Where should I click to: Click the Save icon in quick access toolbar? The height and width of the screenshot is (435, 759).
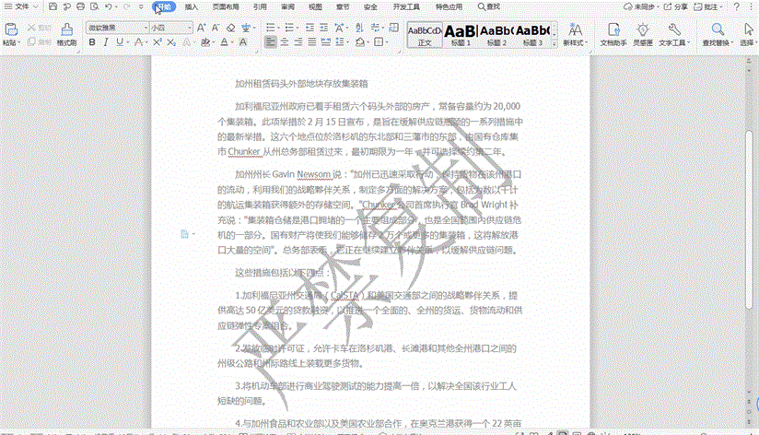[x=52, y=6]
